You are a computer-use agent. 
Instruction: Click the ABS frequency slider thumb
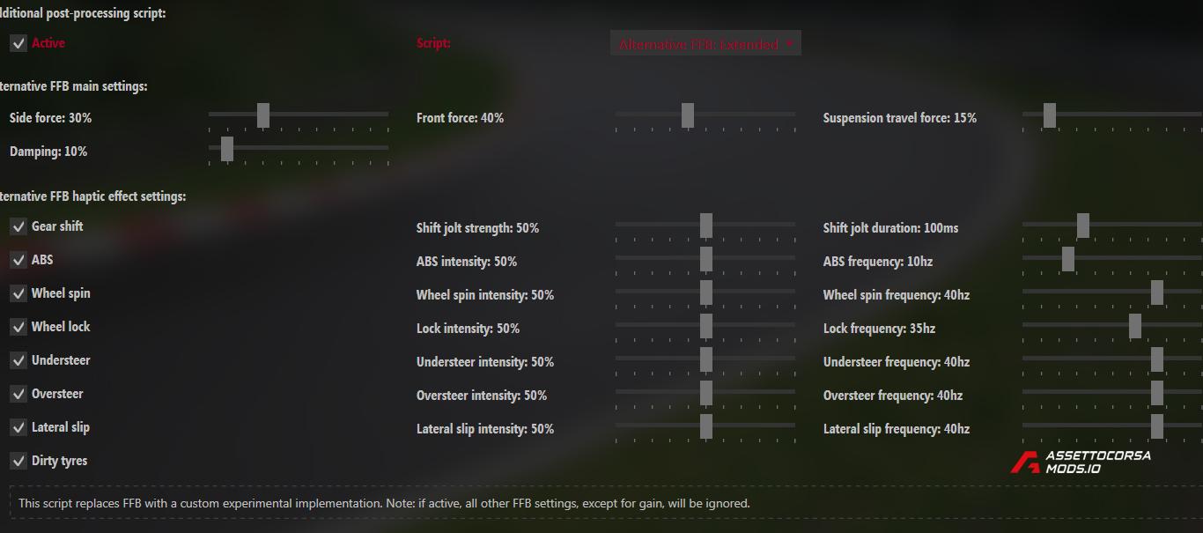point(1068,259)
